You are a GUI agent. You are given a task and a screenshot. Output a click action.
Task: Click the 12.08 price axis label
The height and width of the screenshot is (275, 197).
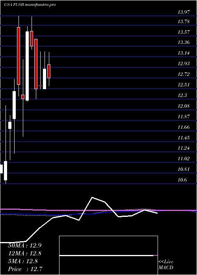point(184,106)
